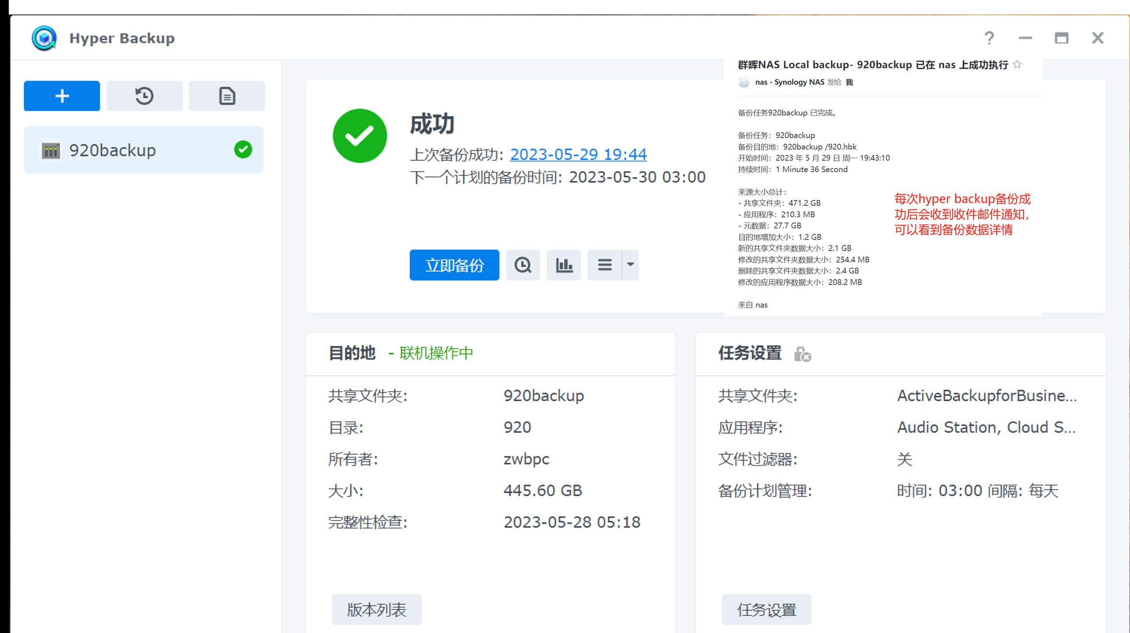The width and height of the screenshot is (1130, 633).
Task: Minimize the Hyper Backup window
Action: (1025, 38)
